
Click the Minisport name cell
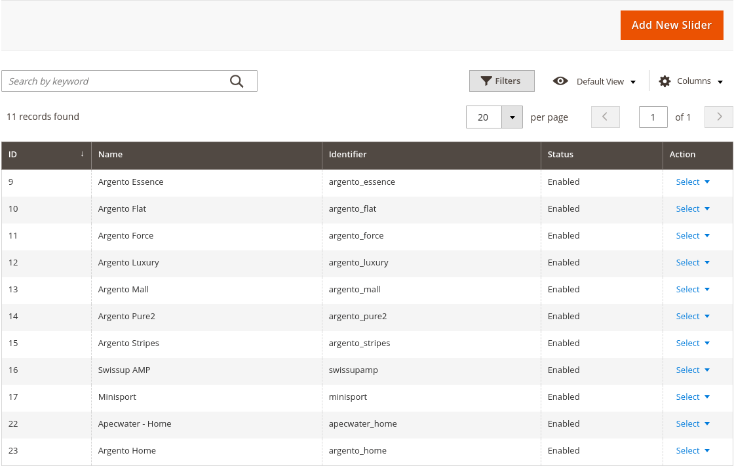pos(207,397)
